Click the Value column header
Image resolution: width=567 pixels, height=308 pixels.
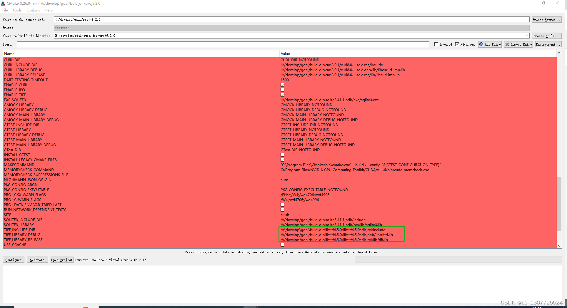tap(418, 54)
